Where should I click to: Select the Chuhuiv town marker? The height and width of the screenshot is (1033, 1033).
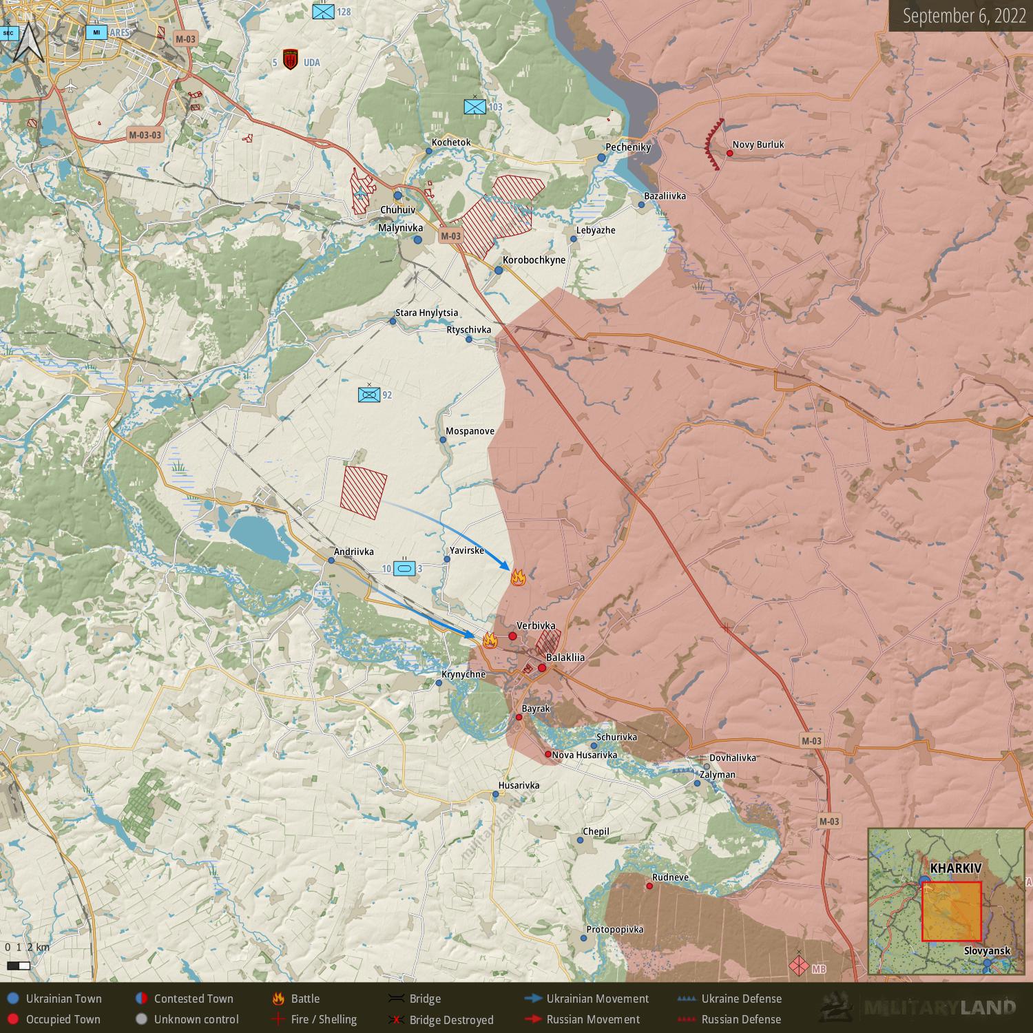pyautogui.click(x=397, y=196)
